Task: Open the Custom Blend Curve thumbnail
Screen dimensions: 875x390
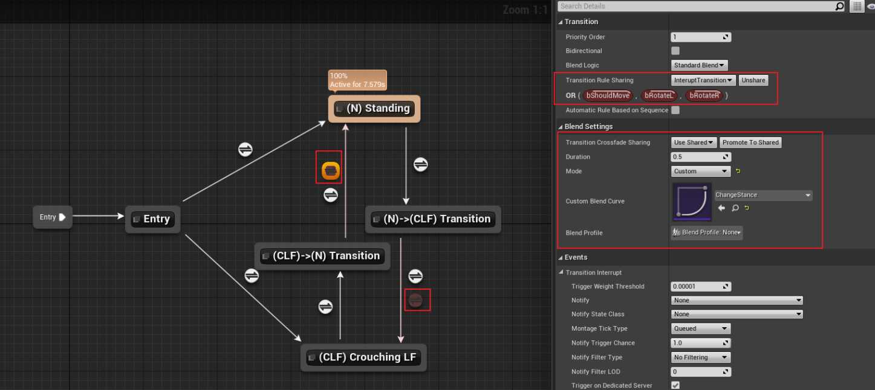Action: 692,202
